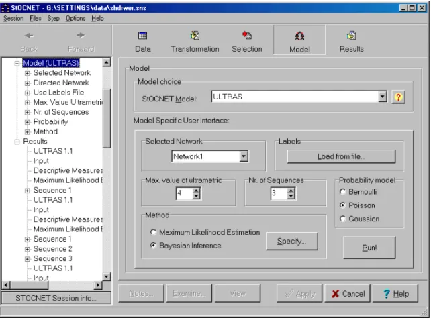Screen dimensions: 431x320
Task: Collapse the Model (ULTRAS) tree node
Action: tap(17, 64)
